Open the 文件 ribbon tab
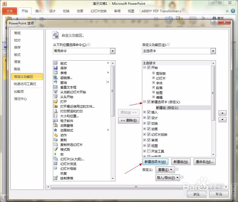Viewport: 238px width, 202px height. pos(10,11)
